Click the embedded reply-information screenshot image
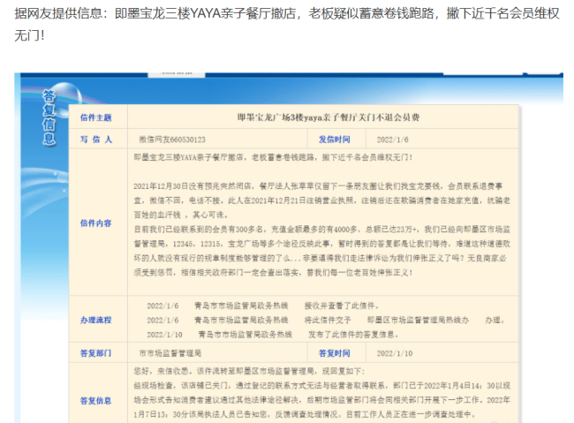 click(289, 247)
